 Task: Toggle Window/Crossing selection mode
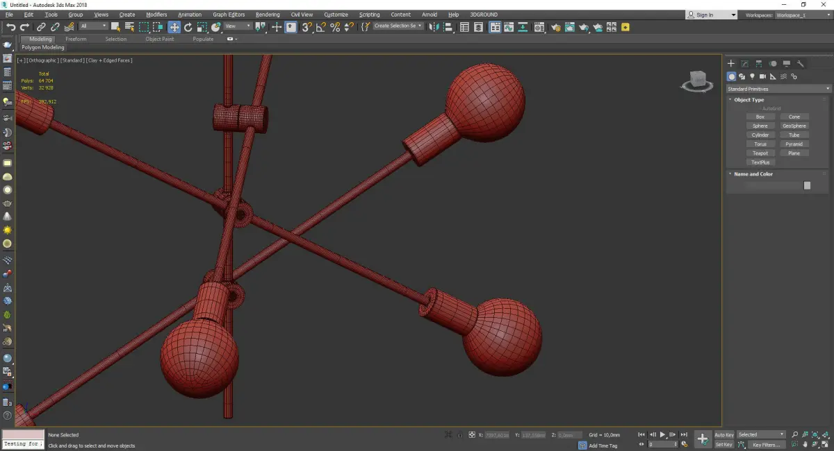(158, 26)
